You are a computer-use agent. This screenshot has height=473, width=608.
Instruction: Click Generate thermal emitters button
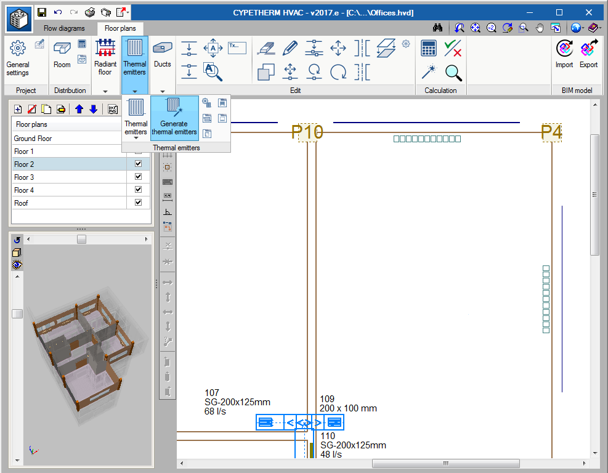[174, 118]
